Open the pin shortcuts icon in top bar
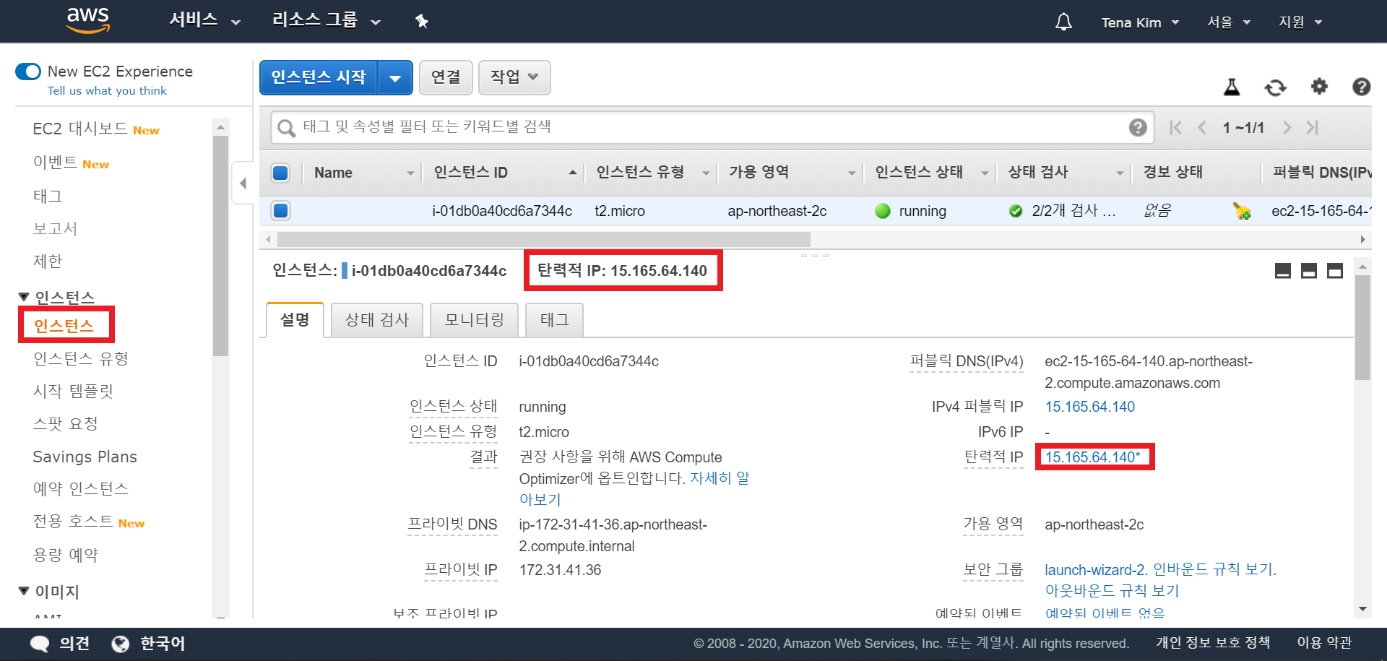 pos(422,22)
